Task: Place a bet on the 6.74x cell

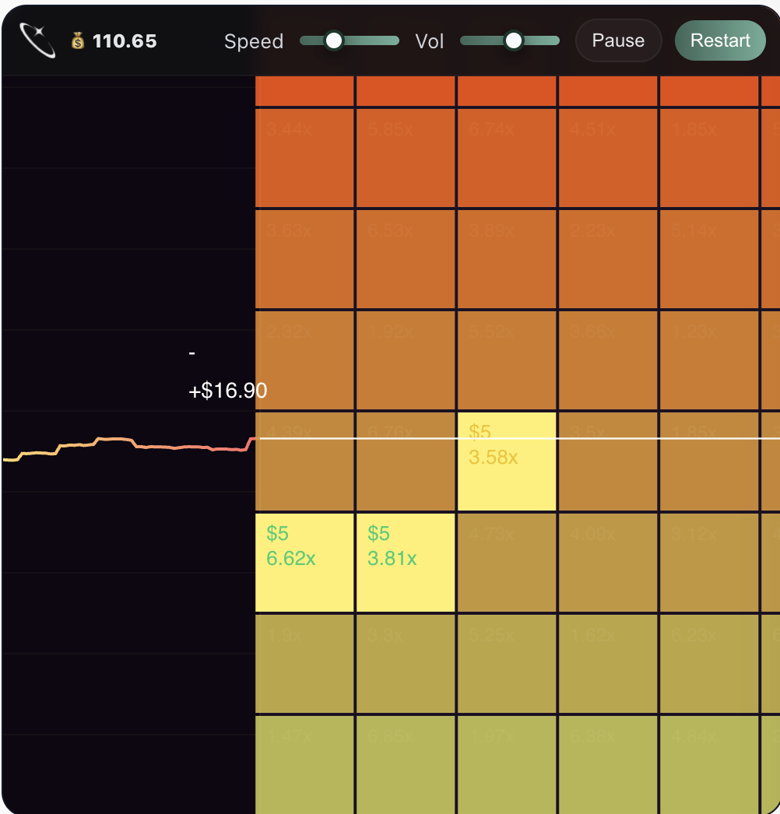Action: click(x=507, y=156)
